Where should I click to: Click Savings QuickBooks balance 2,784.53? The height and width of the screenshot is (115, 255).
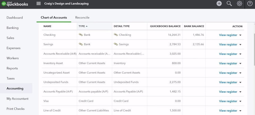click(175, 44)
